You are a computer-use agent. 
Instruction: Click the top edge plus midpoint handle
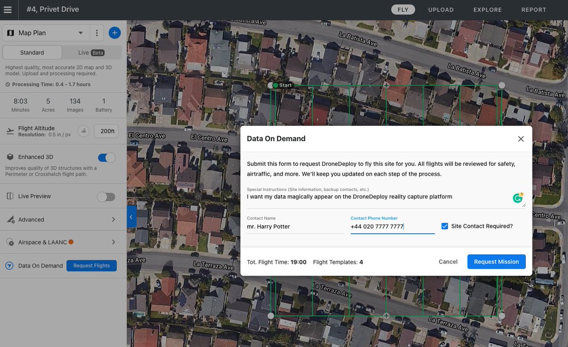(386, 85)
